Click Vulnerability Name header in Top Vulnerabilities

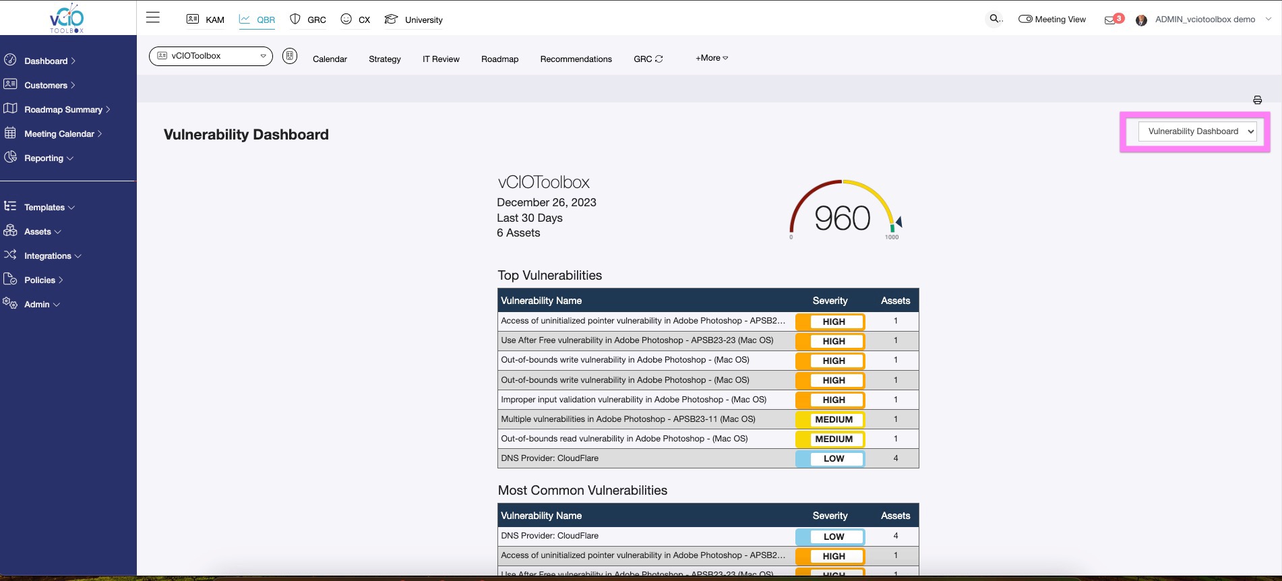541,301
